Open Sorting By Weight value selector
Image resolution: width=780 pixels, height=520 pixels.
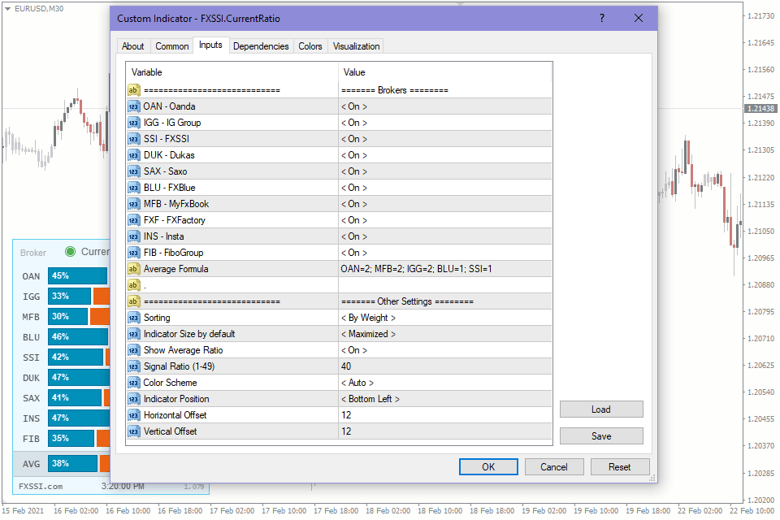pyautogui.click(x=369, y=318)
